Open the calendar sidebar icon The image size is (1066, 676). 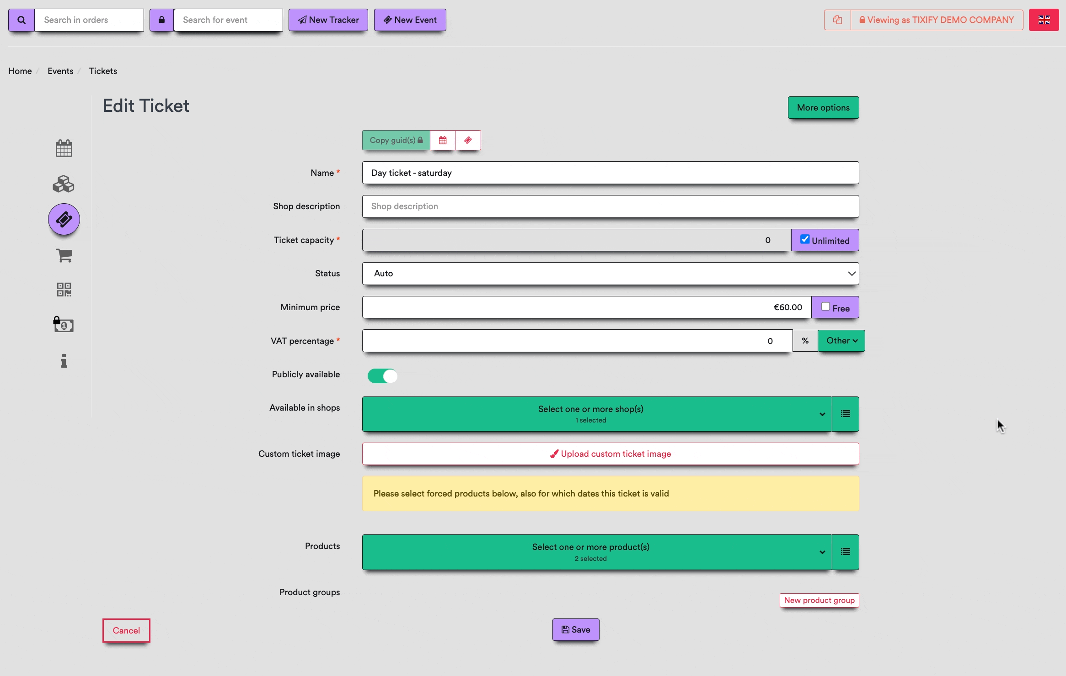coord(64,148)
